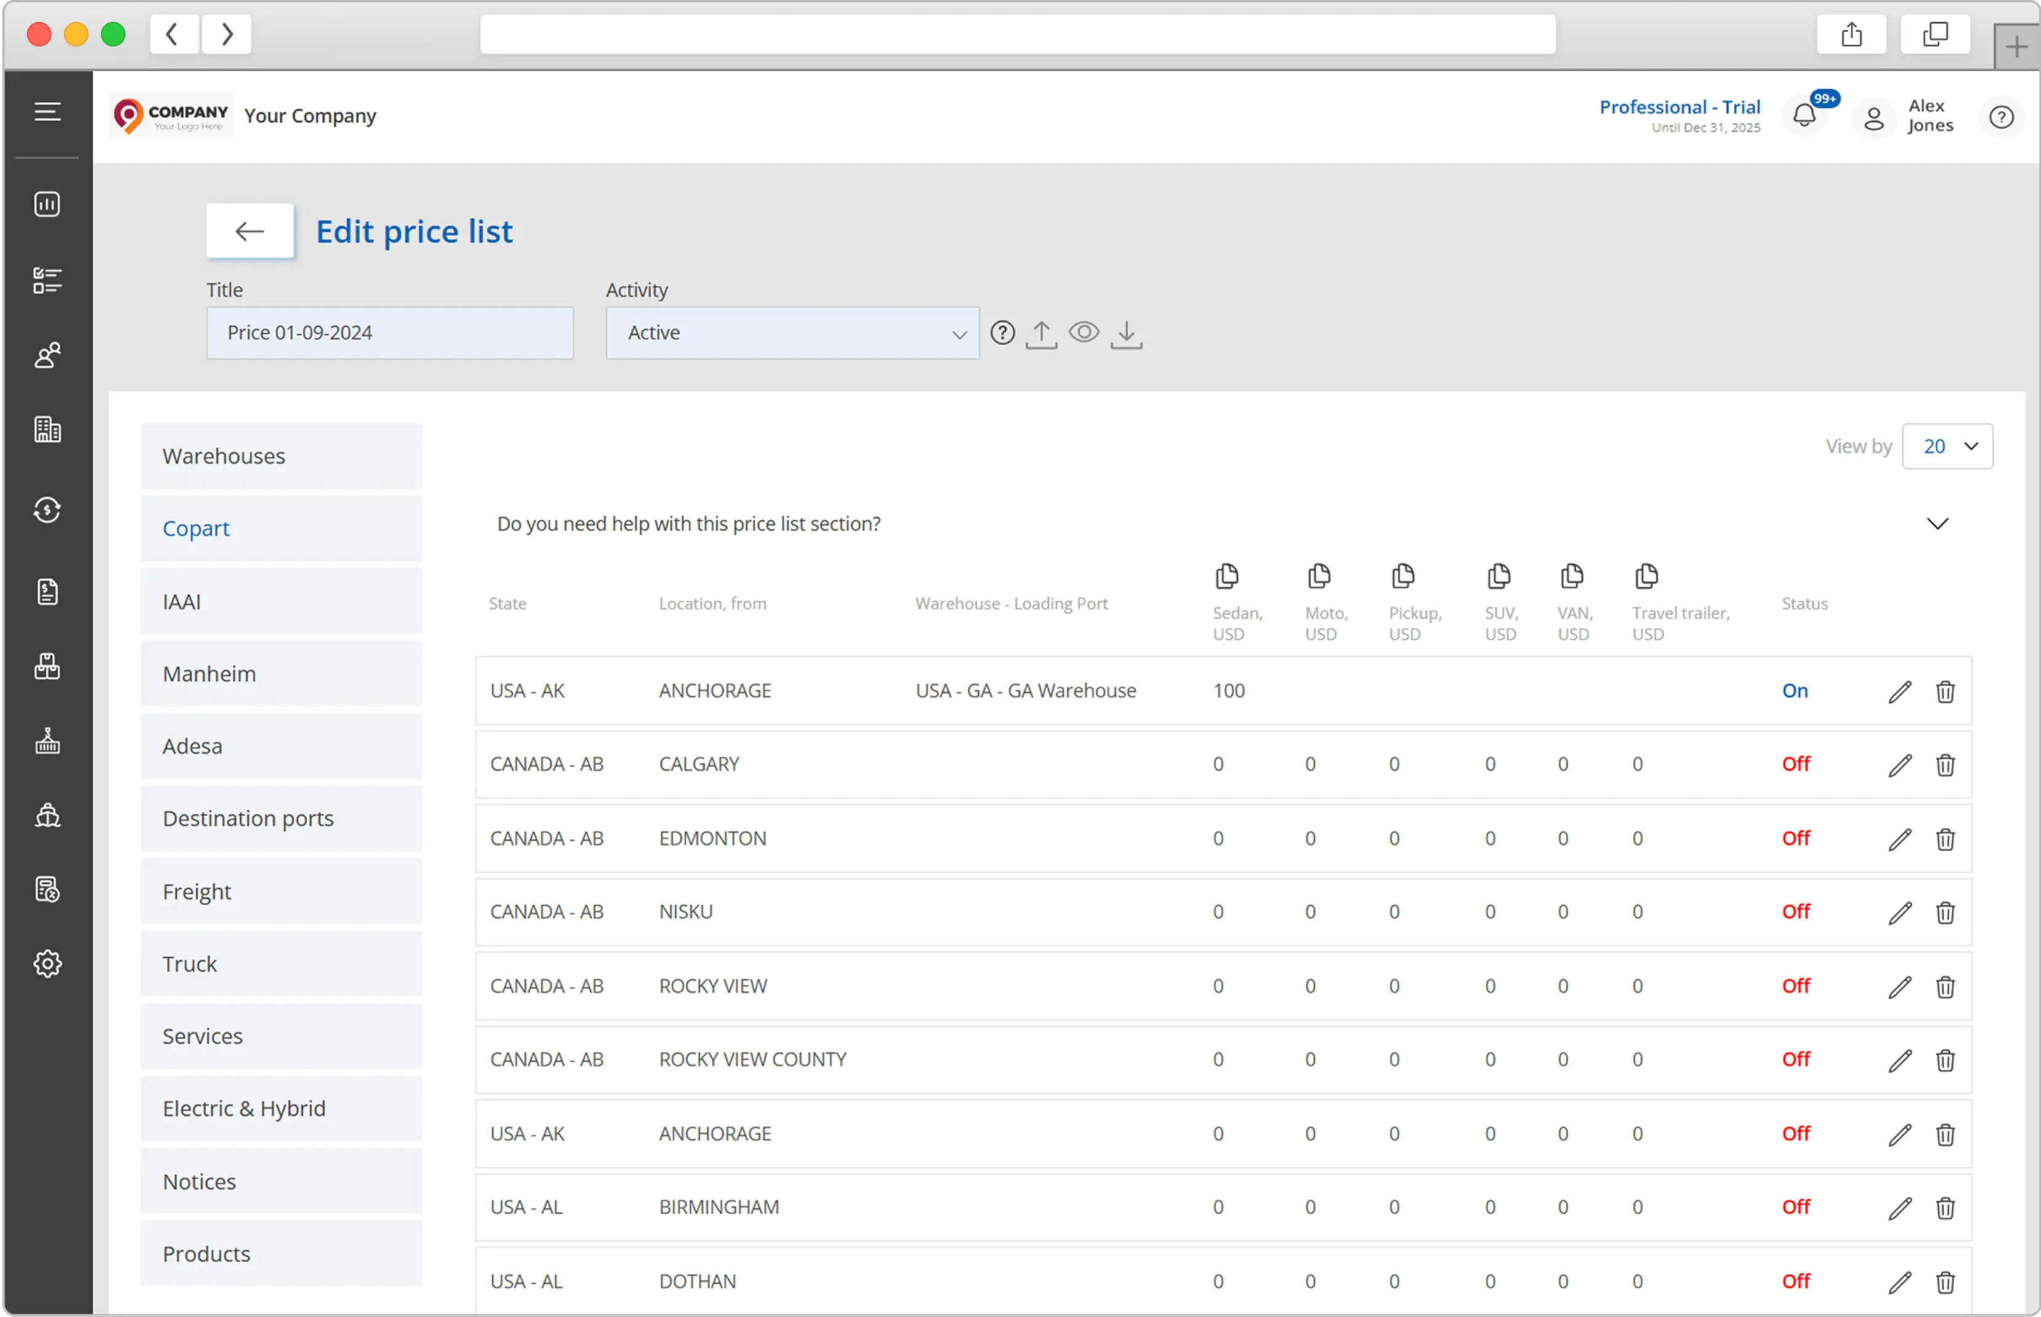Select the Freight section tab

pos(281,891)
